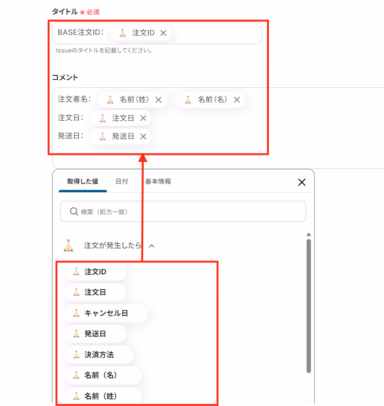
Task: Remove the 発送日 chip from comment
Action: (143, 136)
